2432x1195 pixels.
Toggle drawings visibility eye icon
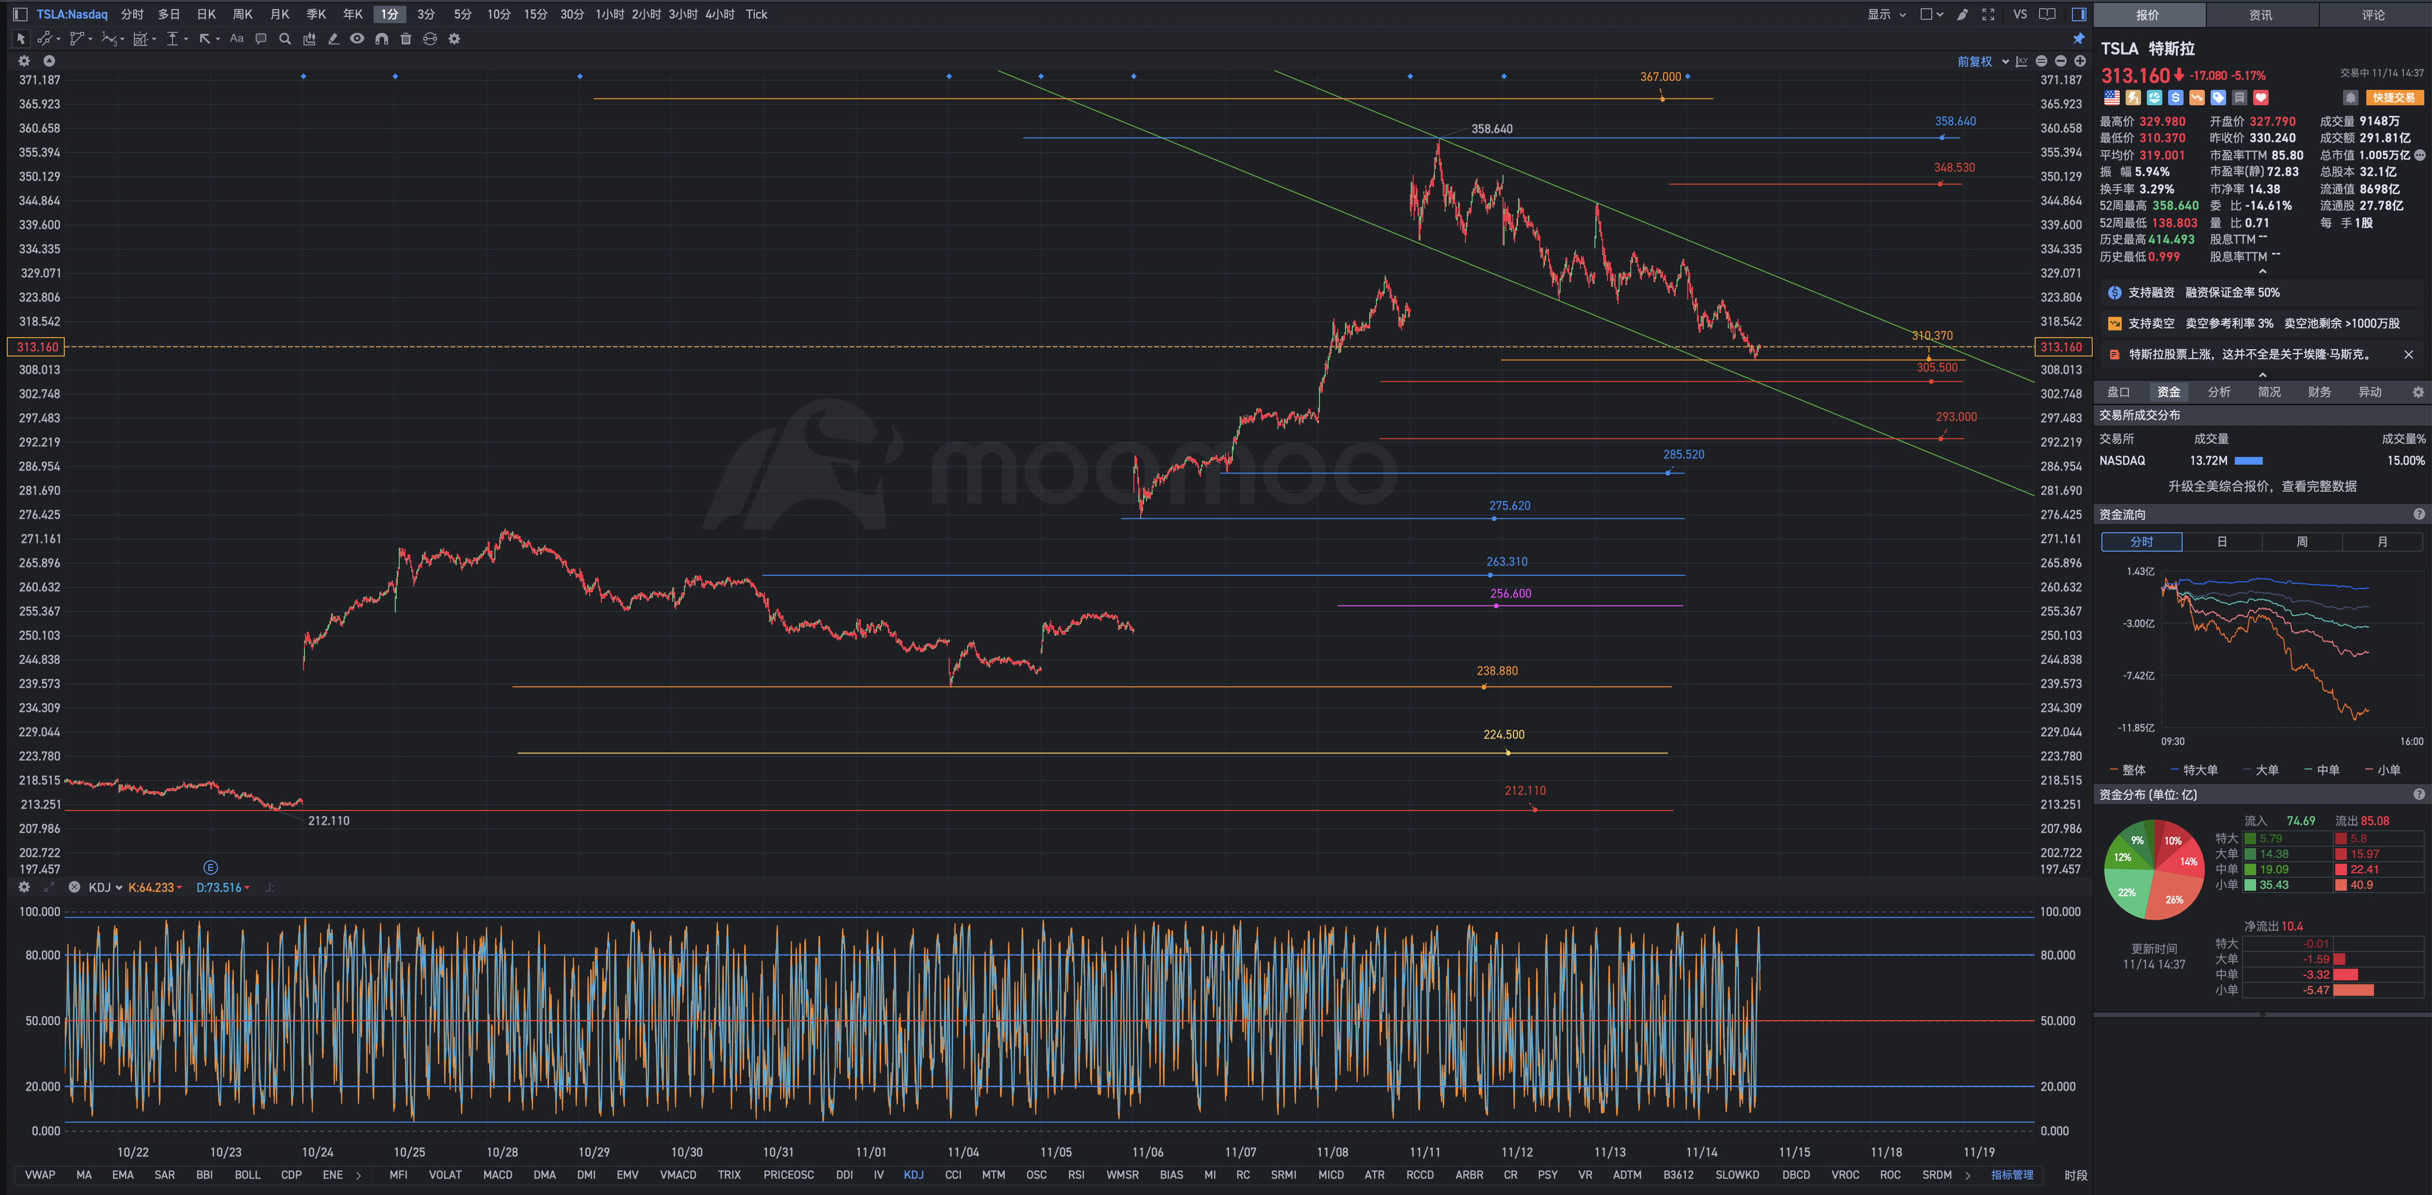357,39
